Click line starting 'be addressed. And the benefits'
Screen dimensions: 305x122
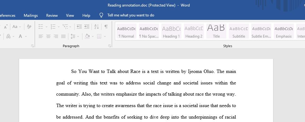pos(146,117)
